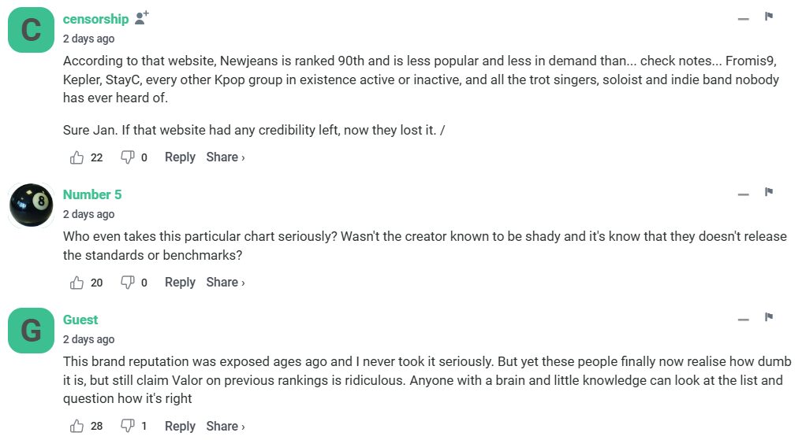The height and width of the screenshot is (440, 802).
Task: Click the follow user icon beside censorship
Action: (x=142, y=18)
